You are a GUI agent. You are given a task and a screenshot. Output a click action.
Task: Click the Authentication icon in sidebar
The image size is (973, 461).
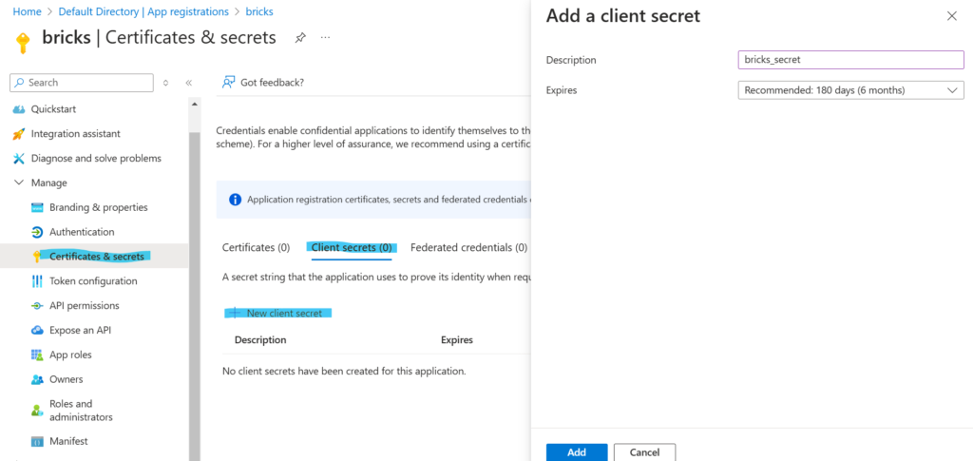37,232
